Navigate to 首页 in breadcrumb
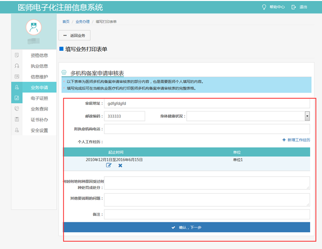 [65, 22]
